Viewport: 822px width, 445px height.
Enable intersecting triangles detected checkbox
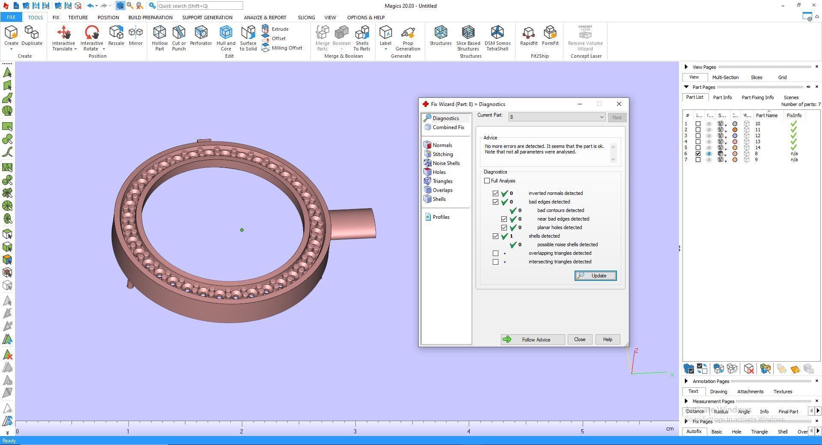pyautogui.click(x=496, y=262)
